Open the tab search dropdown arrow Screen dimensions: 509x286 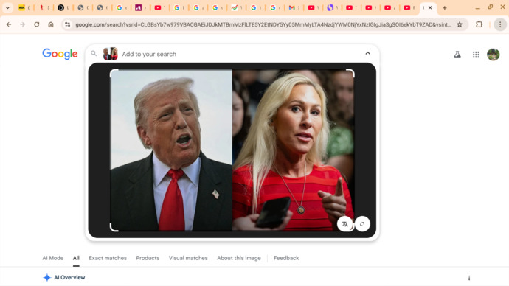point(7,8)
